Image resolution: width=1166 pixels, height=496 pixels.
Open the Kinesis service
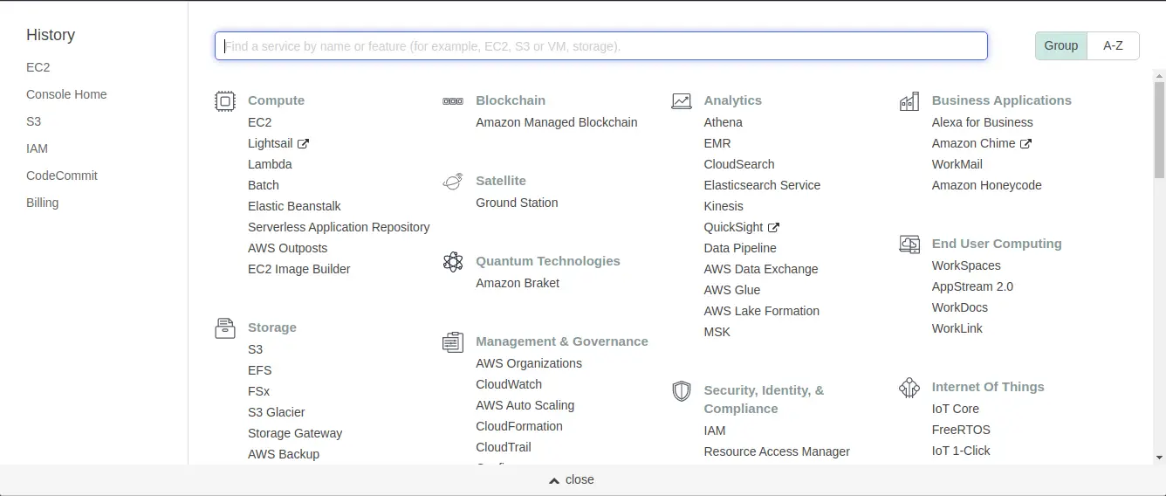pos(724,206)
